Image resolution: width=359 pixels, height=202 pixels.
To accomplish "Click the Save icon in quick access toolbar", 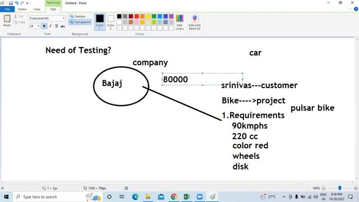I will (11, 3).
